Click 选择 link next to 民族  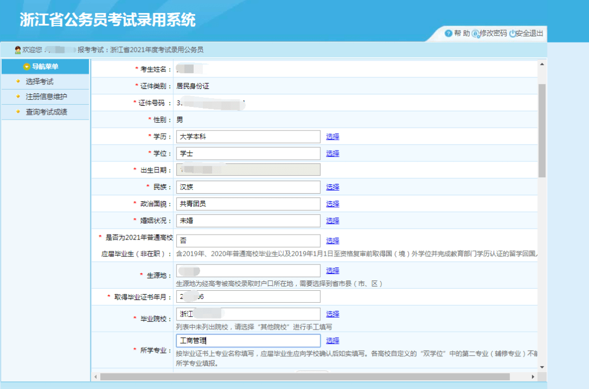coord(333,187)
